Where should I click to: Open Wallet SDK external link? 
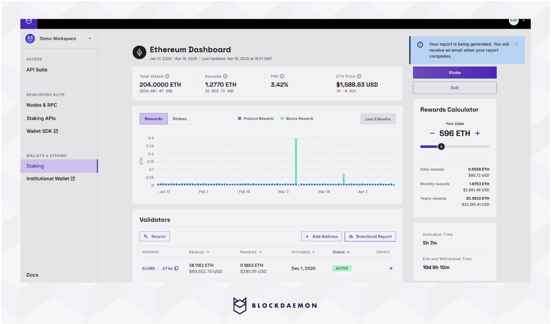[x=42, y=131]
